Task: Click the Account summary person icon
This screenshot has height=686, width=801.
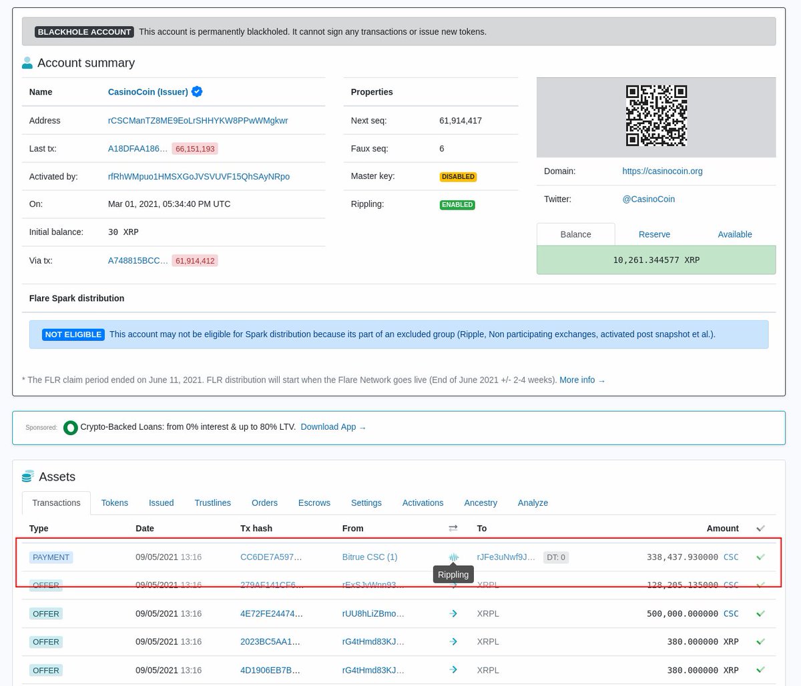Action: [27, 63]
